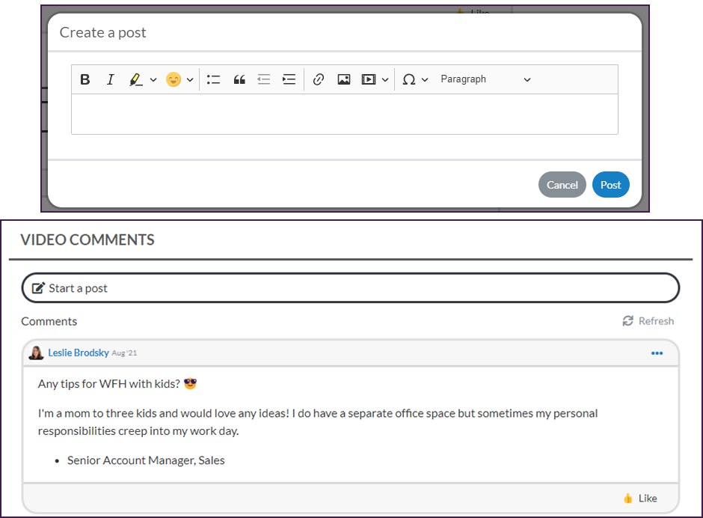Apply the highlight marker tool
This screenshot has height=518, width=703.
135,79
